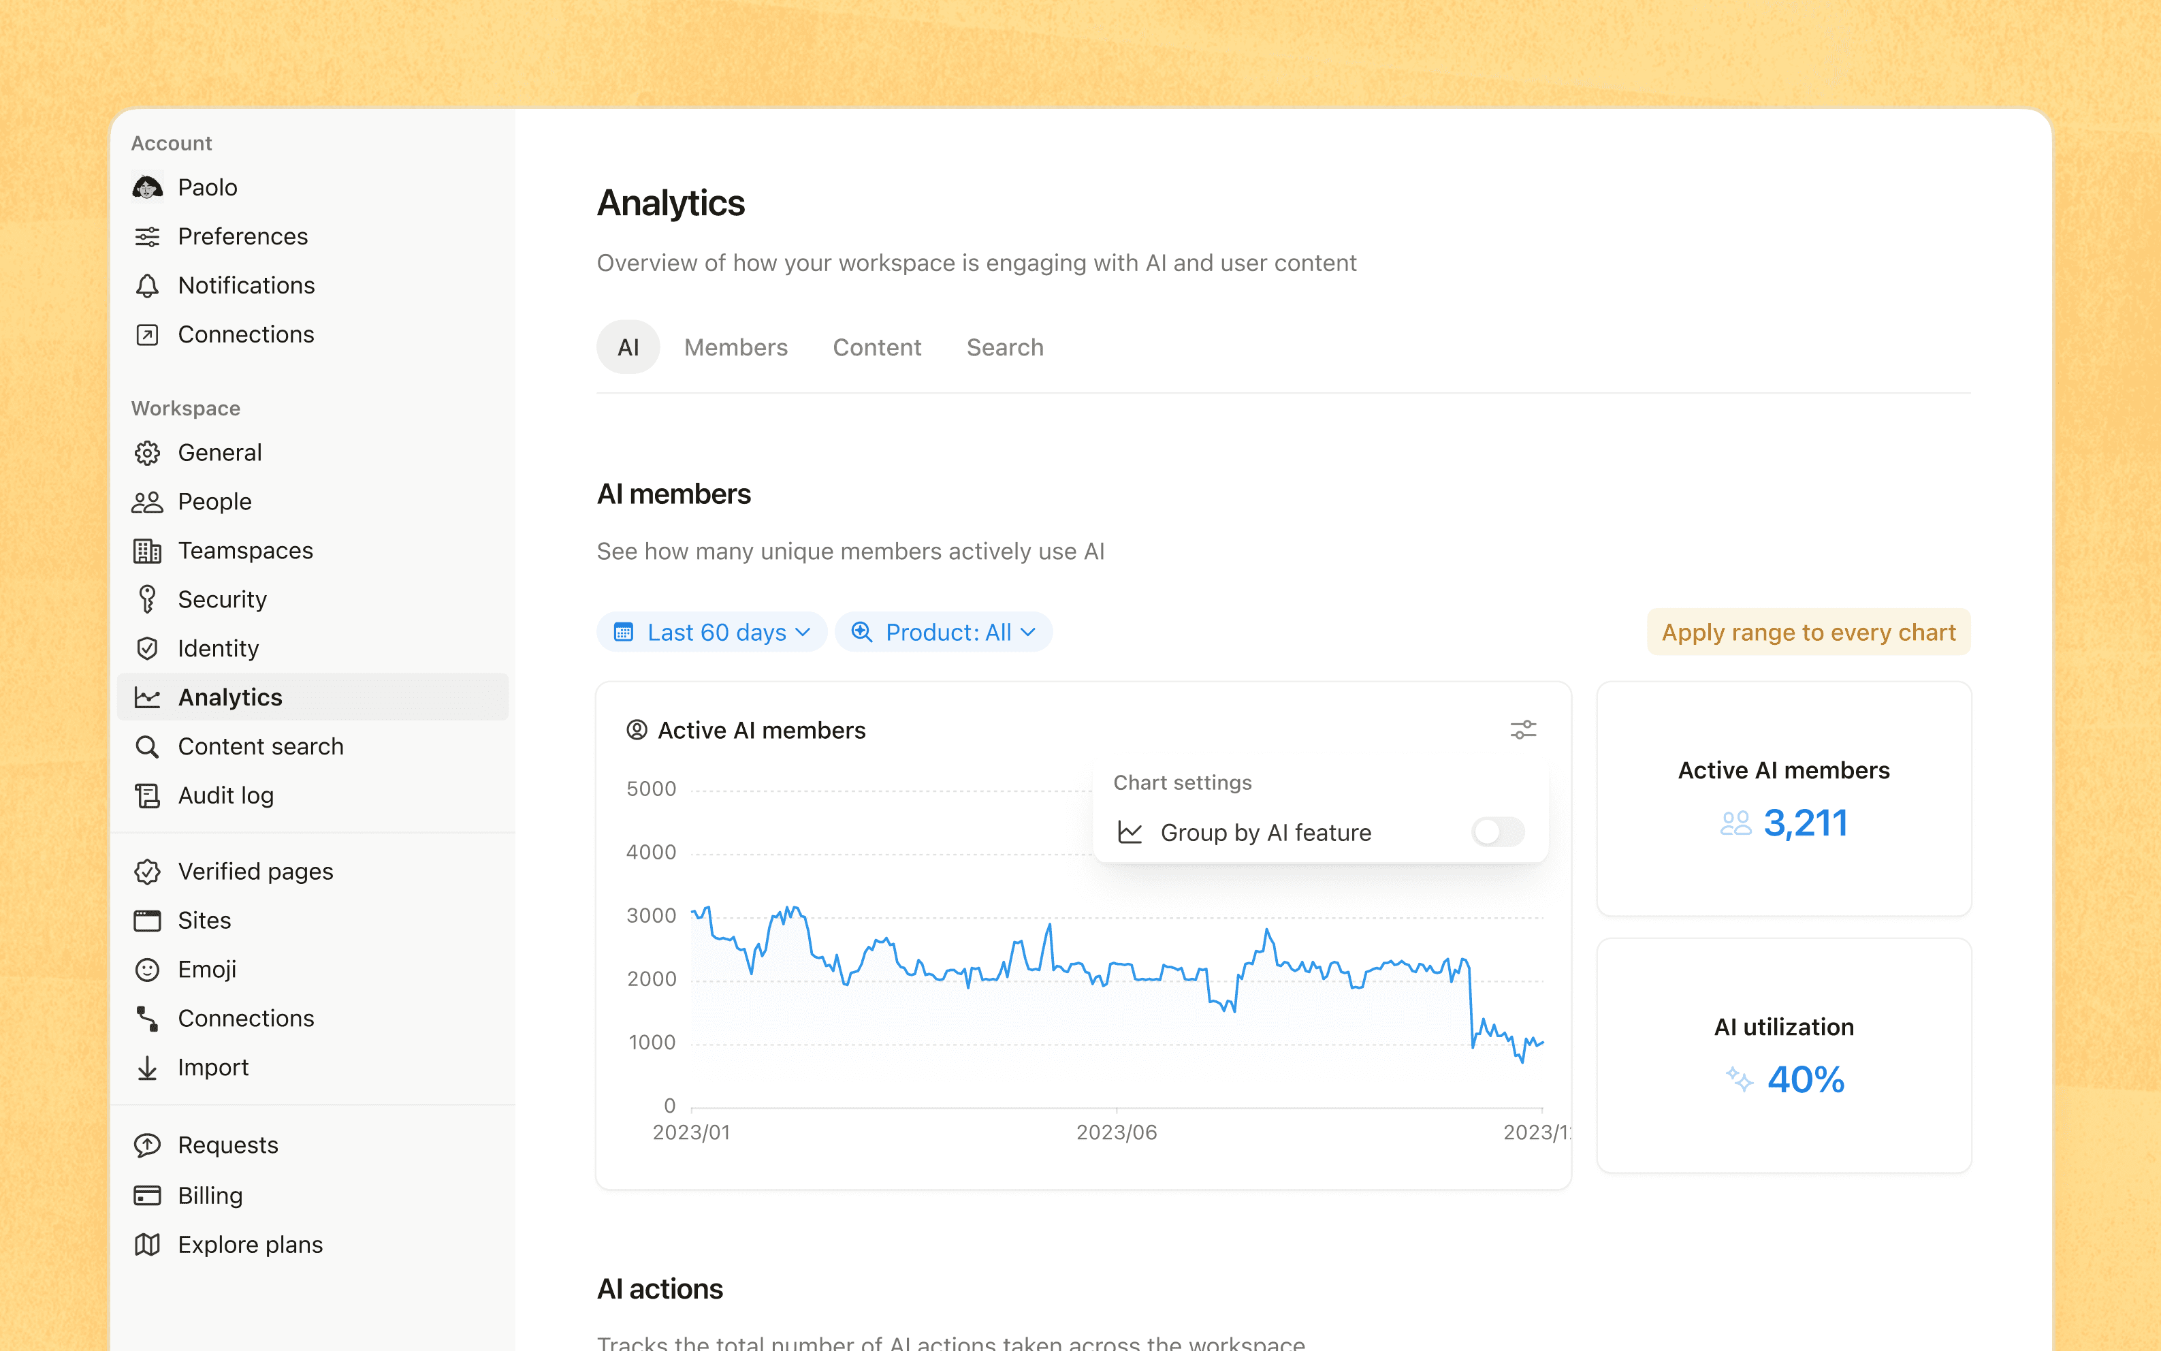
Task: Click the Emoji smiley icon
Action: (x=147, y=970)
